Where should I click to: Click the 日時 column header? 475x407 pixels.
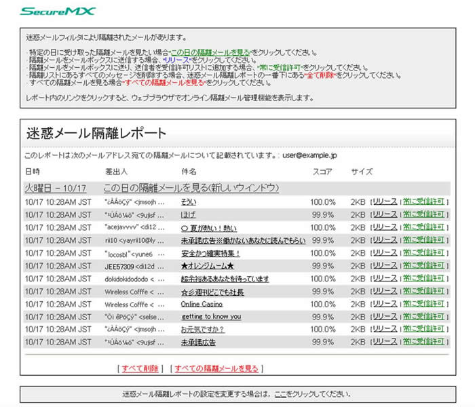32,172
